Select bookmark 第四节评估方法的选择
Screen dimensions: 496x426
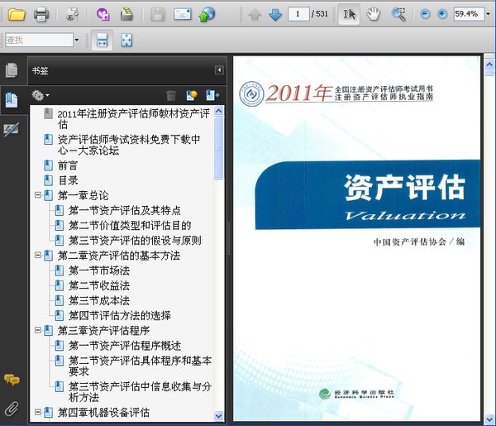coord(120,315)
